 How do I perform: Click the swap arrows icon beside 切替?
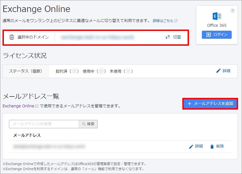coord(168,37)
